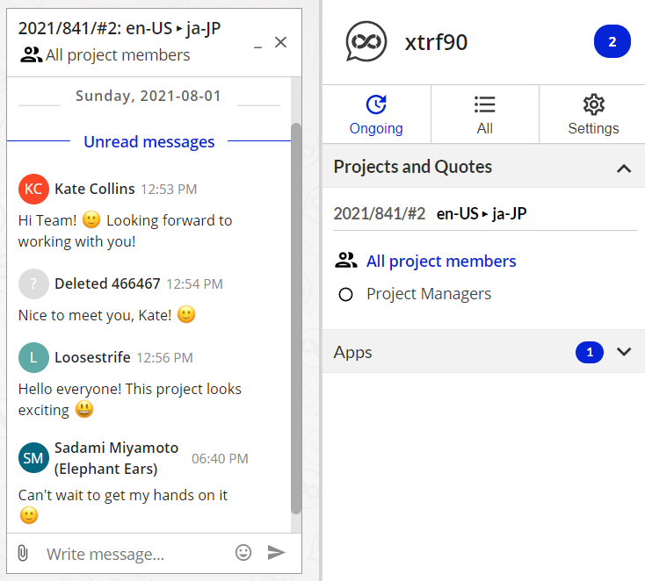The height and width of the screenshot is (581, 645).
Task: Click the Loosestrife L avatar
Action: (x=33, y=357)
